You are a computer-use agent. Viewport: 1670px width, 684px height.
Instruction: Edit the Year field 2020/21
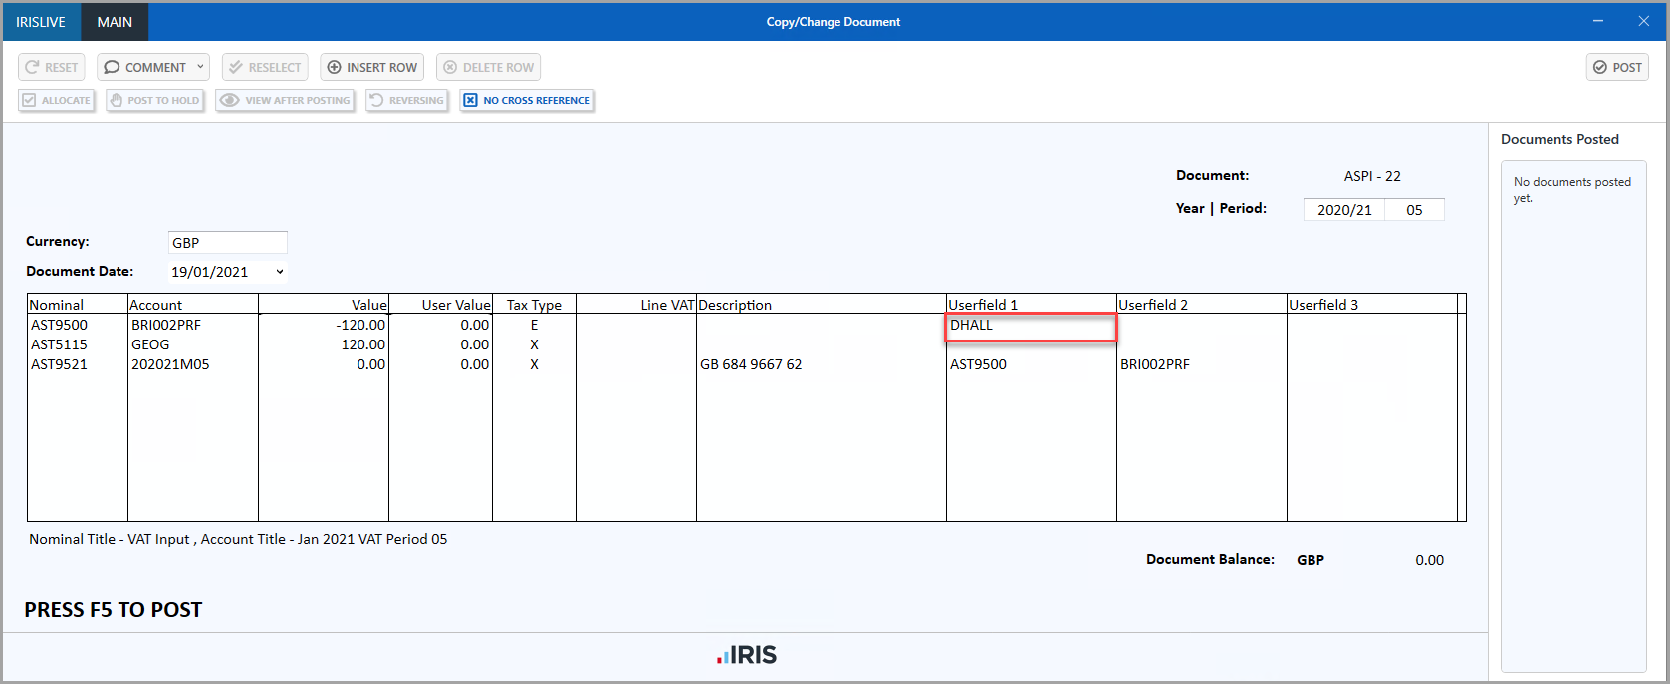1343,210
